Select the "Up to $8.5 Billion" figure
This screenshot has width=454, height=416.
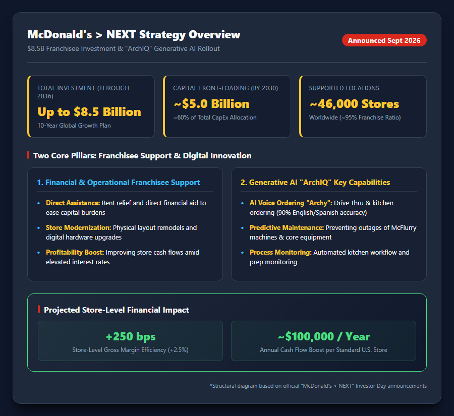[89, 112]
